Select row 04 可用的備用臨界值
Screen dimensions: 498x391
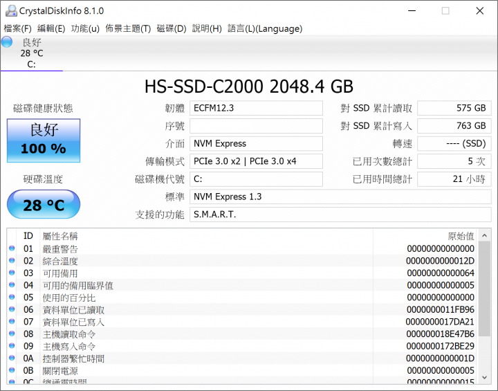(x=242, y=285)
